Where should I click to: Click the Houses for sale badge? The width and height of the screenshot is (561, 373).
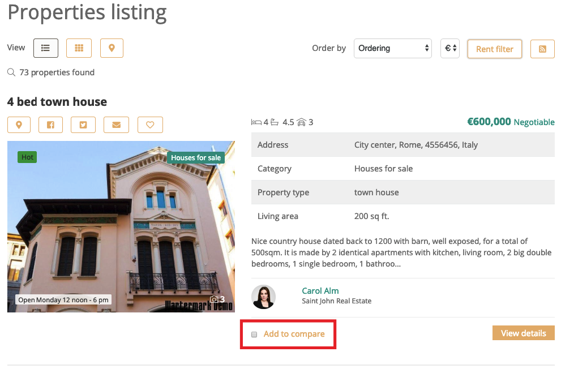coord(196,158)
